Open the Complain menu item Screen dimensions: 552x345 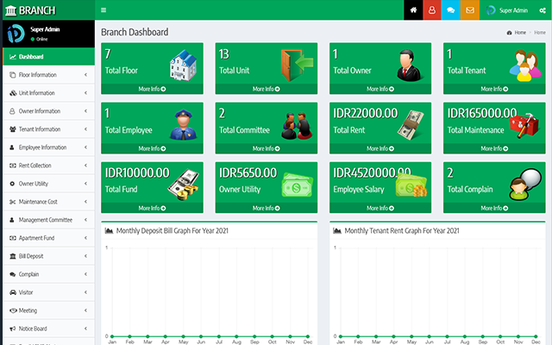coord(48,274)
